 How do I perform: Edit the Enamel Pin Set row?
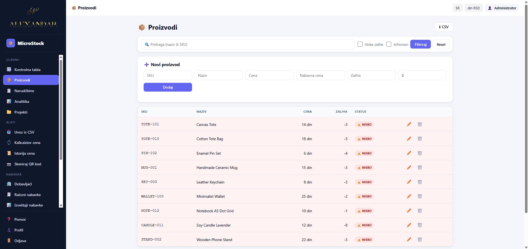coord(409,153)
